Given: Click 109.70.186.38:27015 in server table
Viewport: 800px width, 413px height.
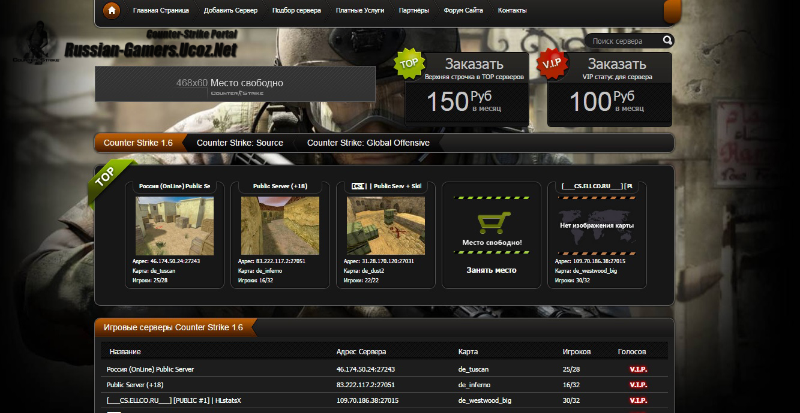Looking at the screenshot, I should [367, 400].
